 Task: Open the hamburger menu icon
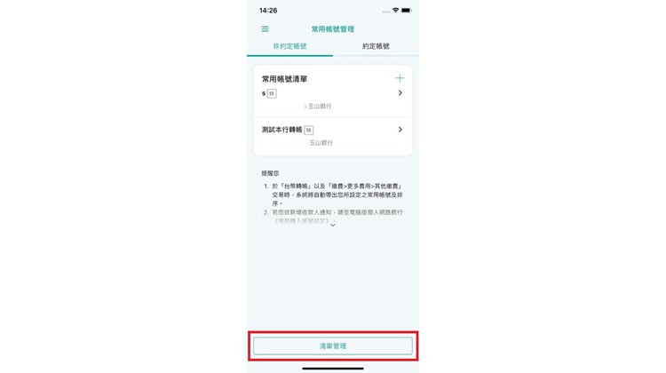(265, 29)
